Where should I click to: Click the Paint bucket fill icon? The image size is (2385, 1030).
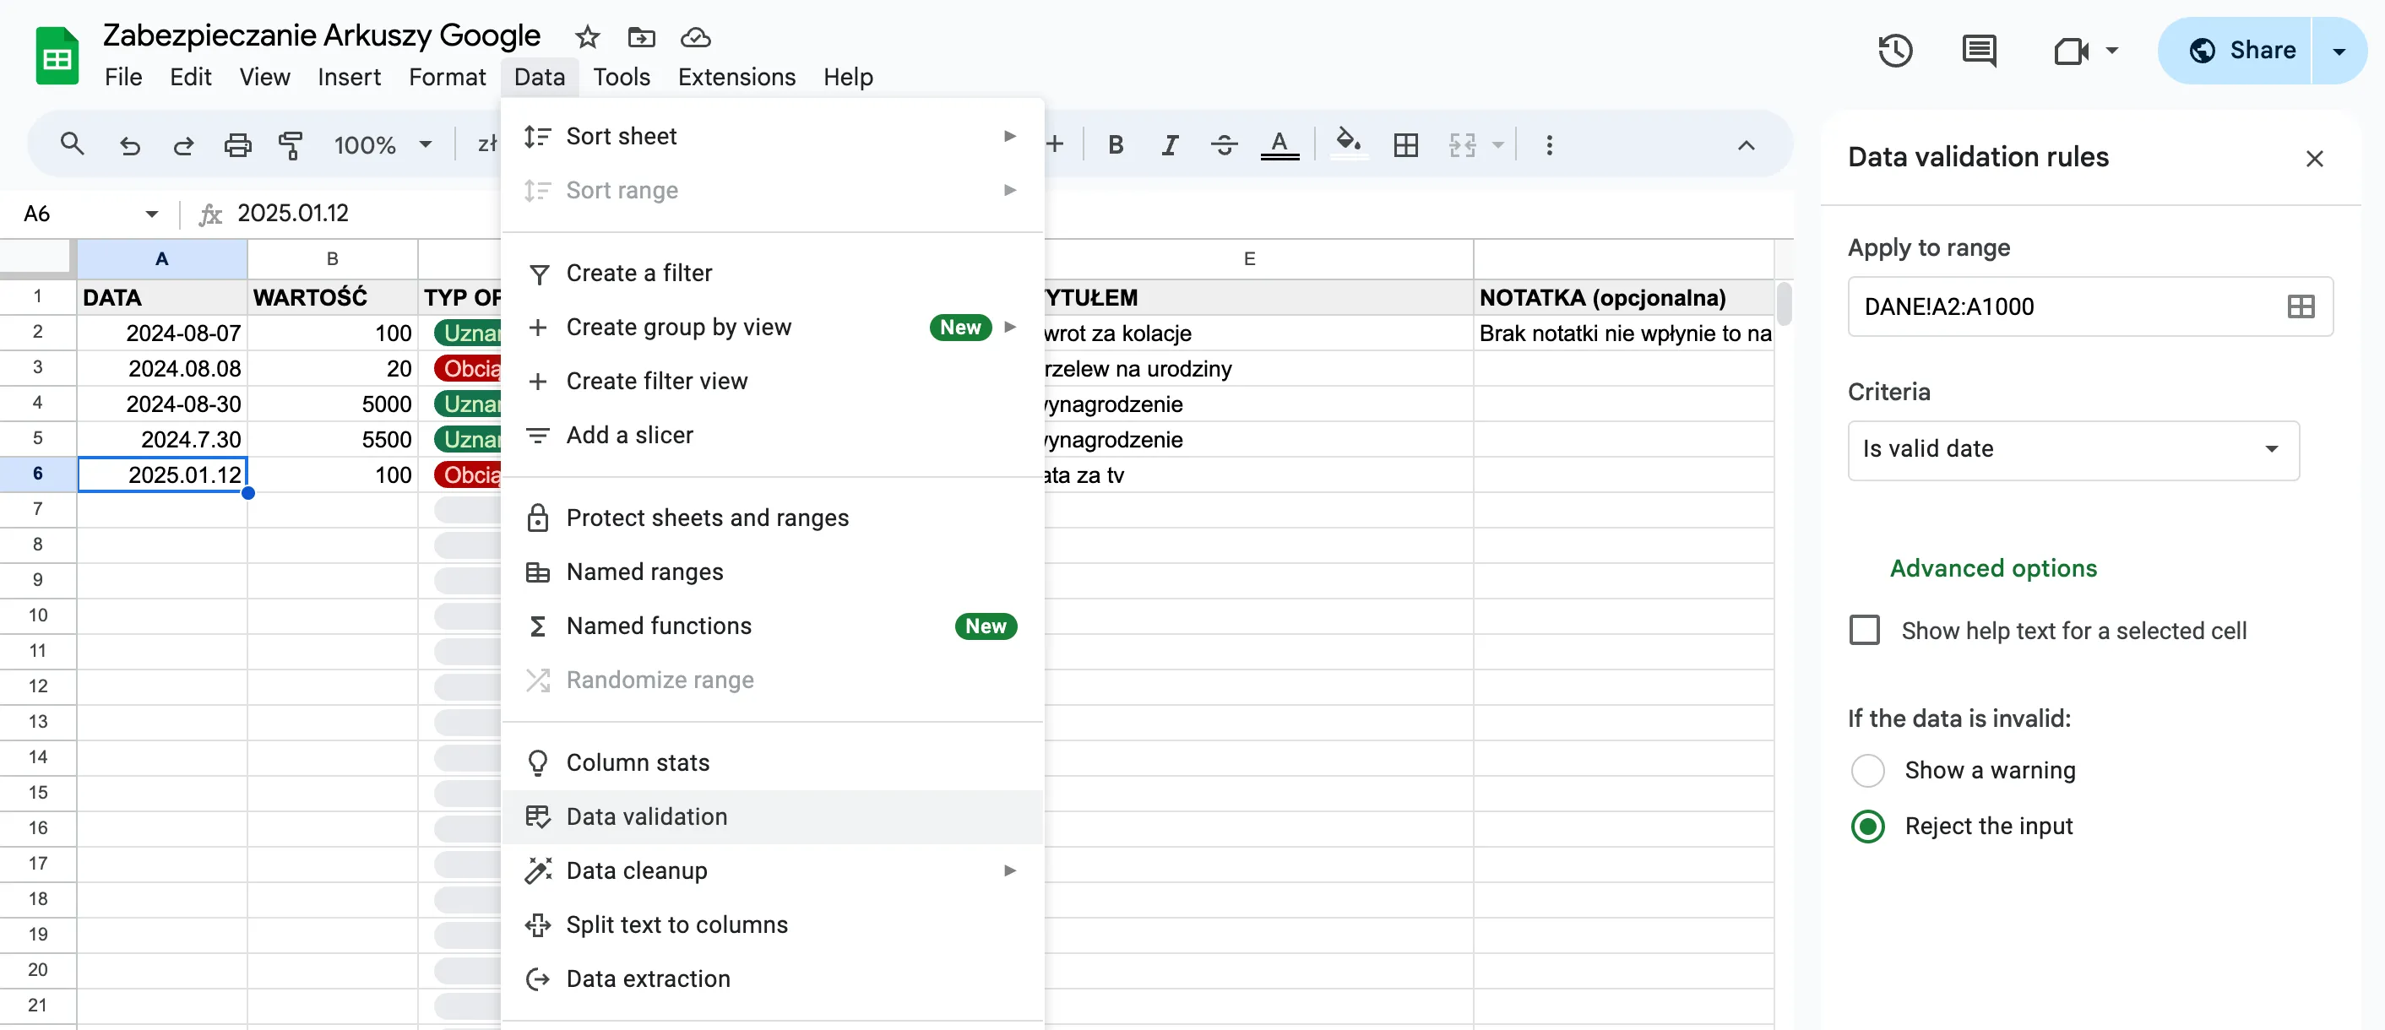tap(1343, 144)
